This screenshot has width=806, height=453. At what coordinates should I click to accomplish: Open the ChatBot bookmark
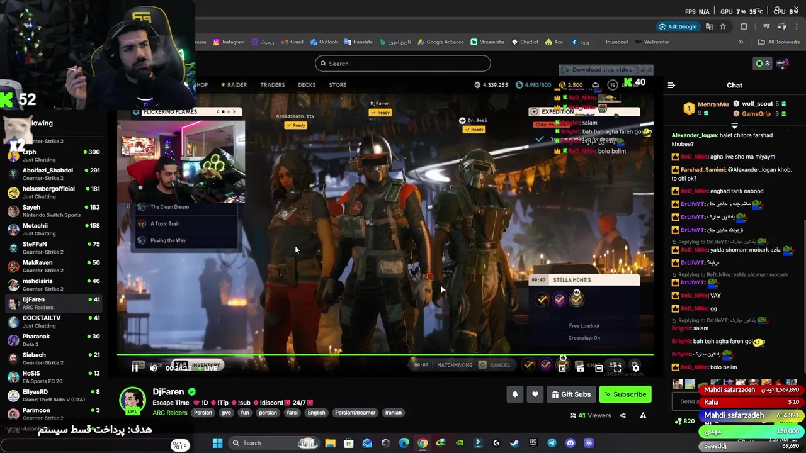(x=525, y=42)
